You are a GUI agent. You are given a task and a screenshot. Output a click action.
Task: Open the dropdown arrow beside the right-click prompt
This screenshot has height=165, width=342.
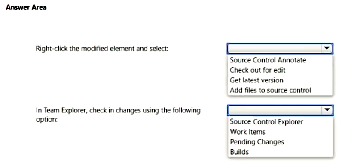pyautogui.click(x=327, y=48)
